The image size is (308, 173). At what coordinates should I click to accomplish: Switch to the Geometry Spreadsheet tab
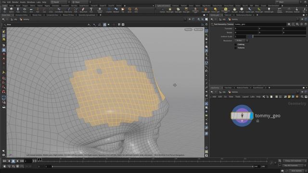(87, 15)
